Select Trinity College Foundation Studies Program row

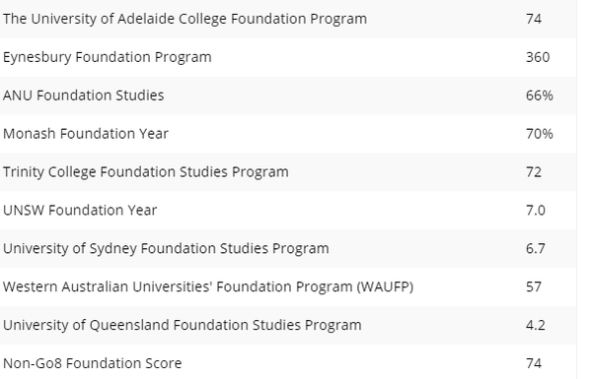click(288, 172)
